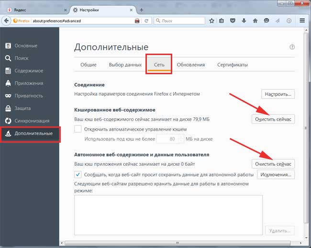Open the Исключения... button
The height and width of the screenshot is (248, 311).
click(x=276, y=175)
